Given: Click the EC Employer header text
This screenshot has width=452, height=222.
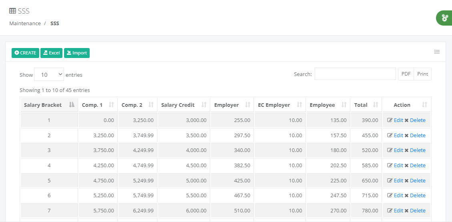Looking at the screenshot, I should pyautogui.click(x=274, y=105).
